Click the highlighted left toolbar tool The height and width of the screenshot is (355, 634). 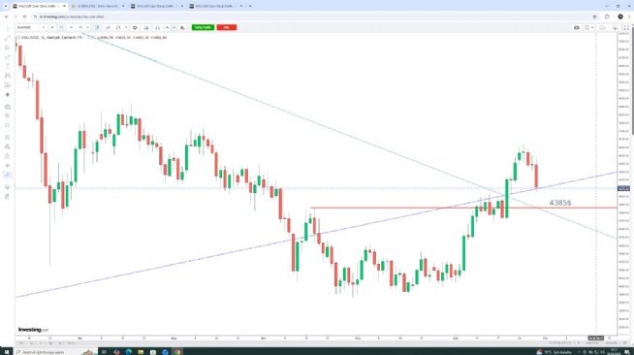coord(8,175)
